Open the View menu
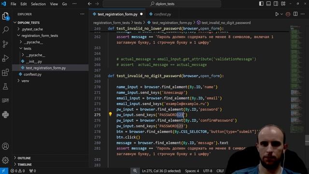Image resolution: width=309 pixels, height=174 pixels. click(x=54, y=4)
